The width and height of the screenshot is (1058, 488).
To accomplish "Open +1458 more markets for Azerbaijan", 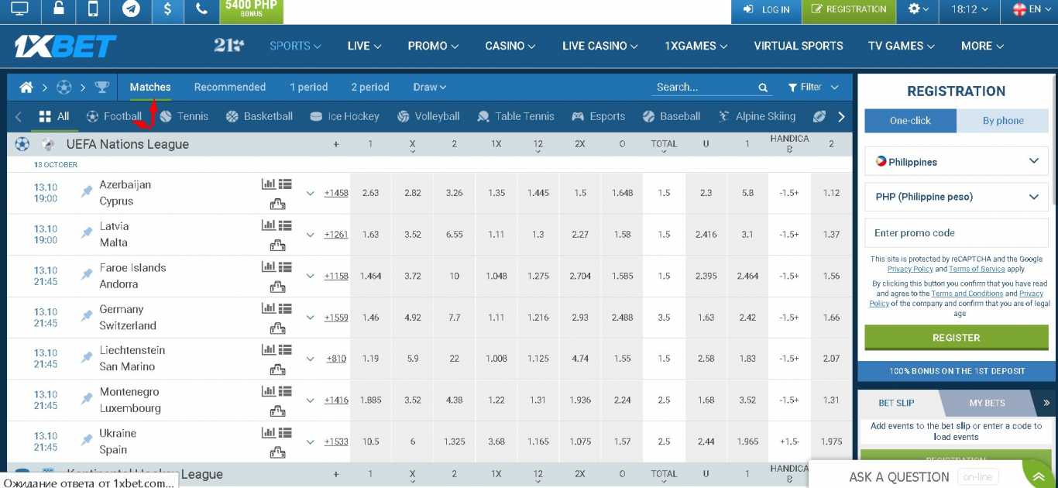I will pyautogui.click(x=336, y=193).
